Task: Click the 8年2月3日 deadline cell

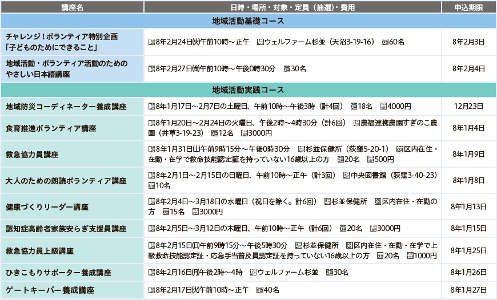Action: click(468, 43)
